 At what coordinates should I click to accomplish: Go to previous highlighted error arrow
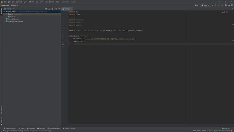coord(230,12)
